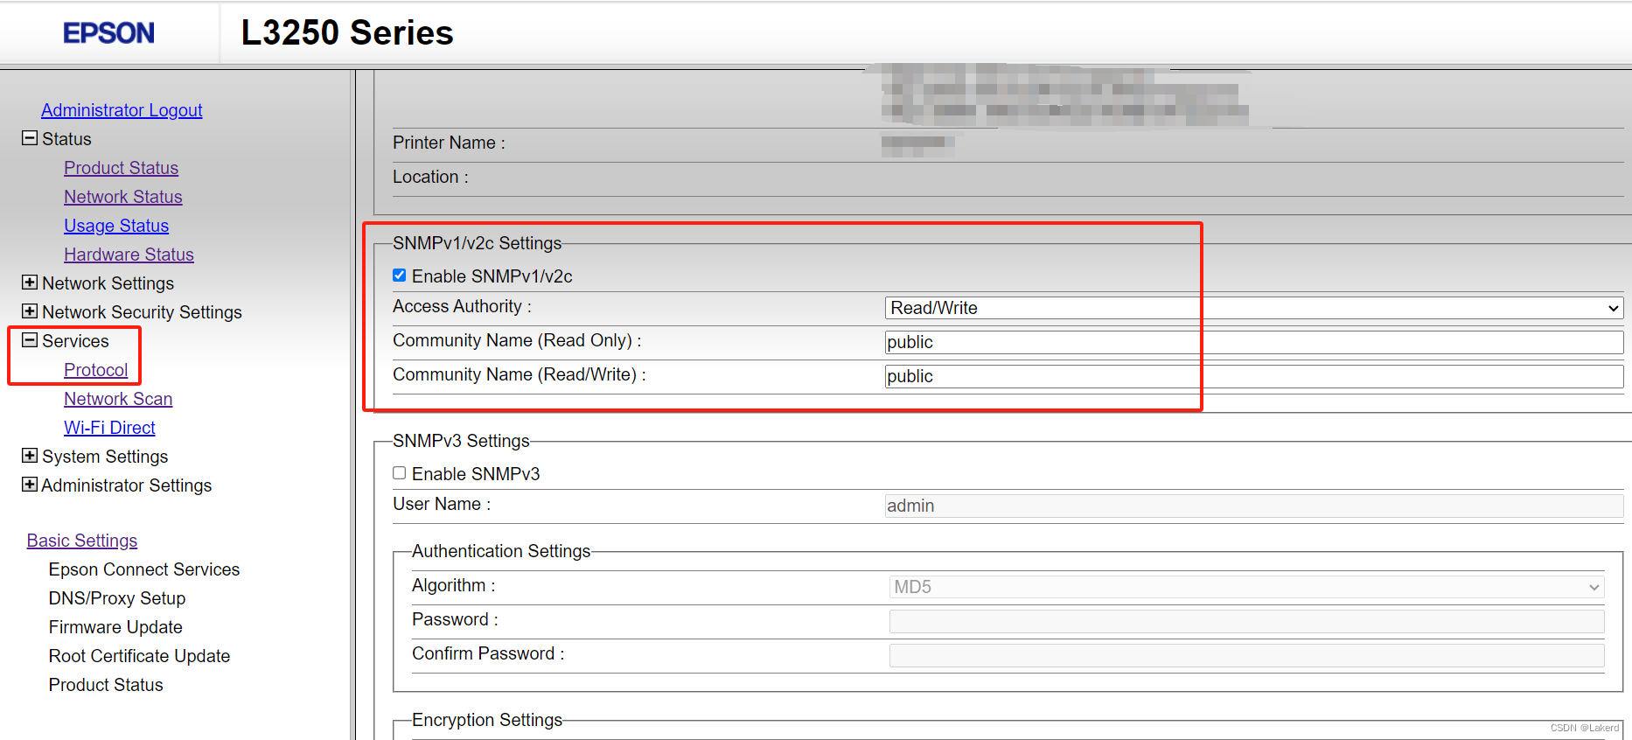Open the Network Scan link
The image size is (1632, 740).
(x=118, y=399)
